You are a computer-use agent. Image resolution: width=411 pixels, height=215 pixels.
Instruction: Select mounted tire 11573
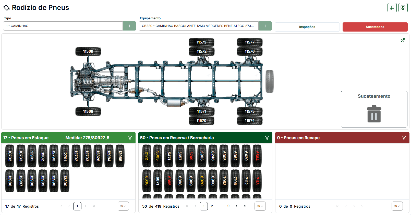202,42
